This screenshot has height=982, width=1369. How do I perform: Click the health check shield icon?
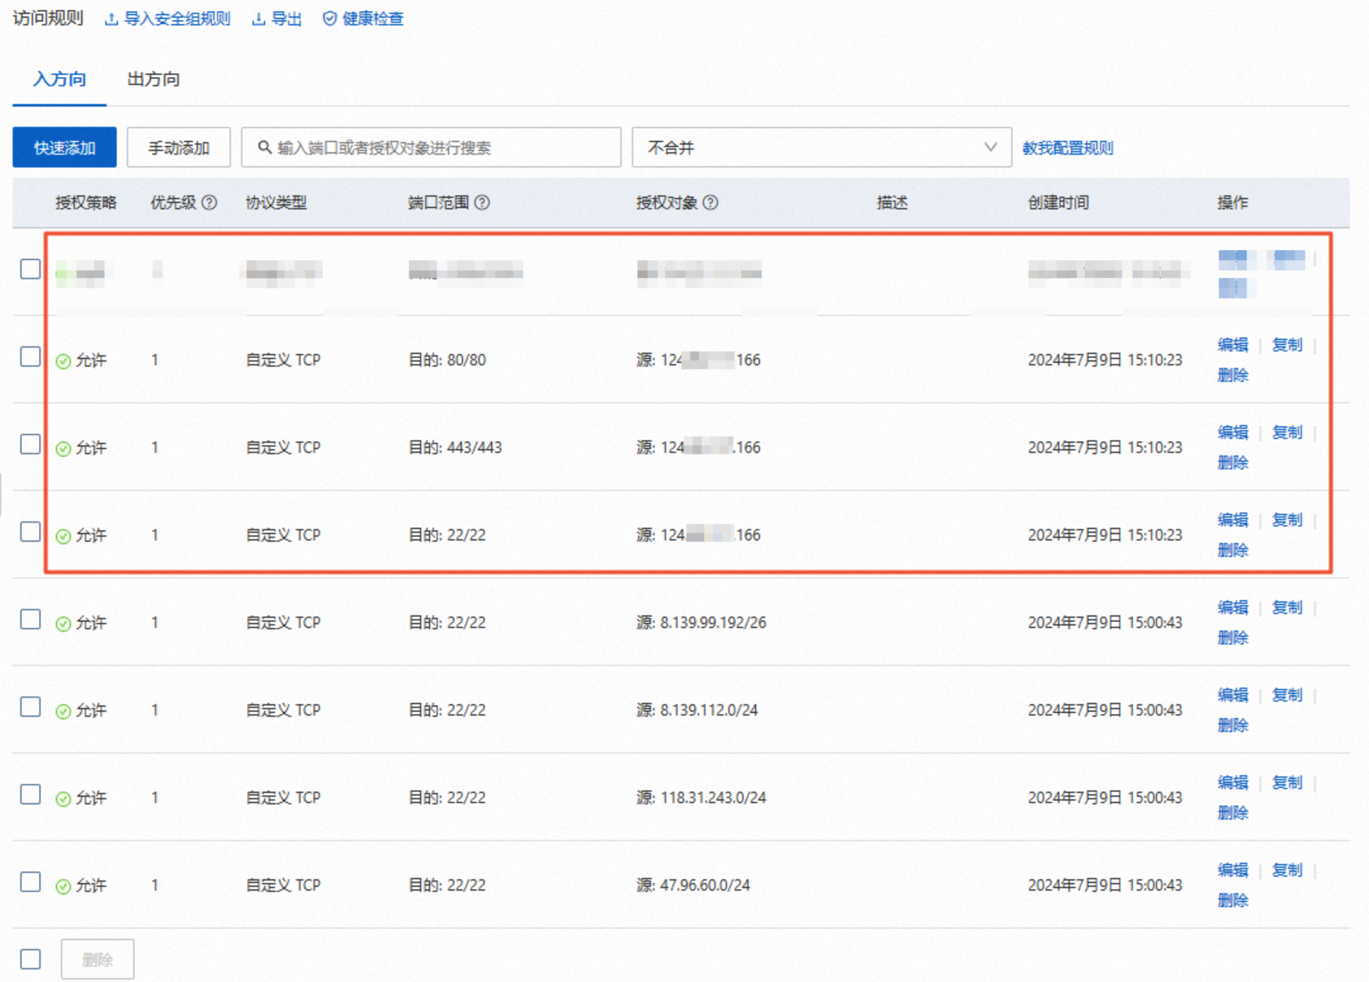click(329, 19)
